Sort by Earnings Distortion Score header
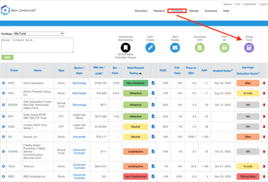 coord(248,70)
